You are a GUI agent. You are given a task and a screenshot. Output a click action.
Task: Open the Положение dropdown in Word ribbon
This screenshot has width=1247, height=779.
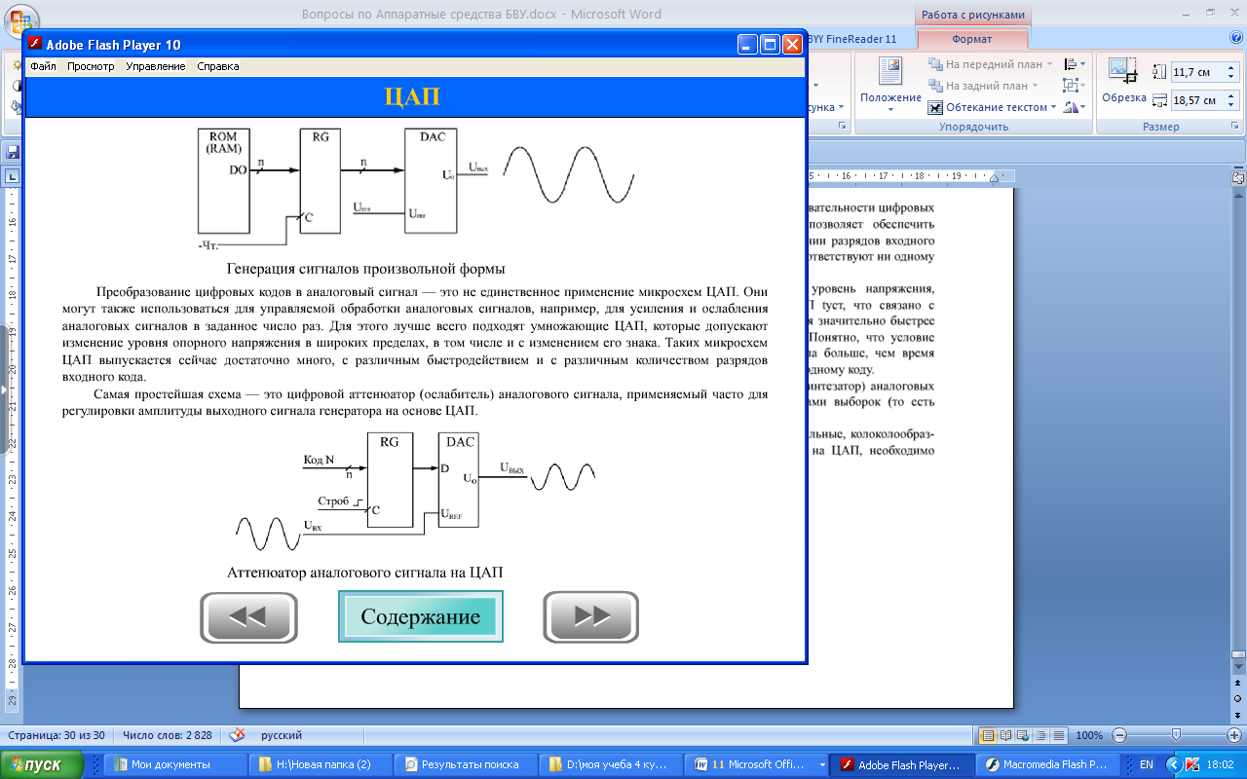coord(890,84)
